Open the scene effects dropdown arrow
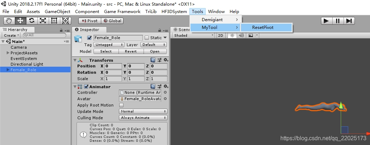The image size is (370, 145). tap(257, 35)
